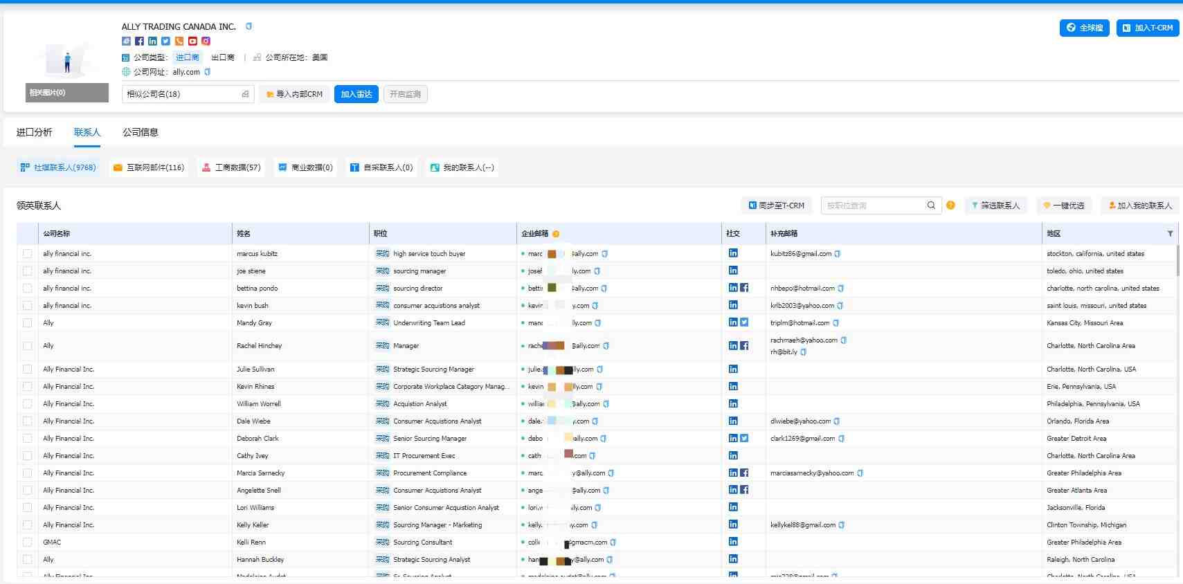Copy the corporate email of Kelli Renn
Screen dimensions: 1183x584
pyautogui.click(x=613, y=542)
